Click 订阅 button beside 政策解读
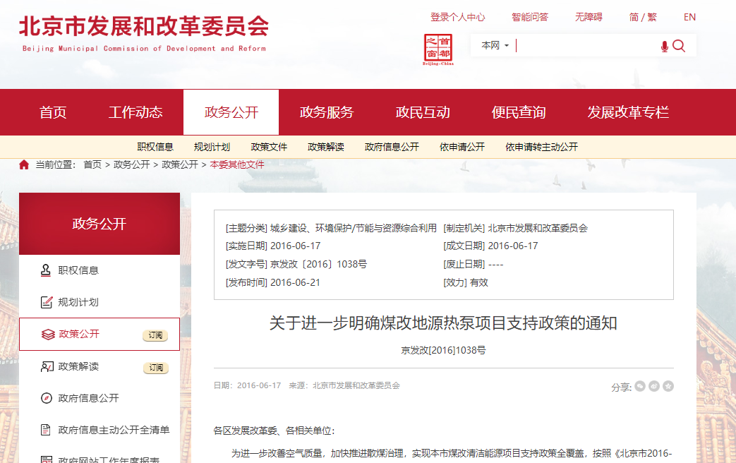 155,368
